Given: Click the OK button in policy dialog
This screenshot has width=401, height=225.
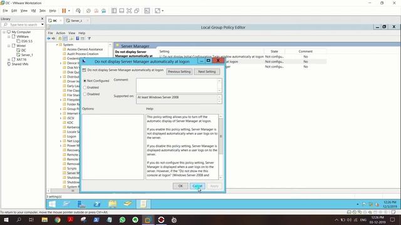Looking at the screenshot, I should coord(180,186).
